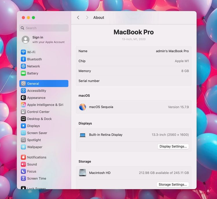Click the Apple Intelligence & Siri icon

[x=23, y=105]
